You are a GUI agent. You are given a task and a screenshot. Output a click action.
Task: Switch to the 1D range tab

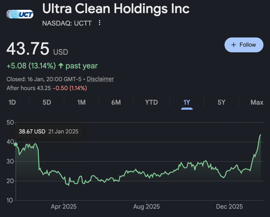tap(12, 103)
